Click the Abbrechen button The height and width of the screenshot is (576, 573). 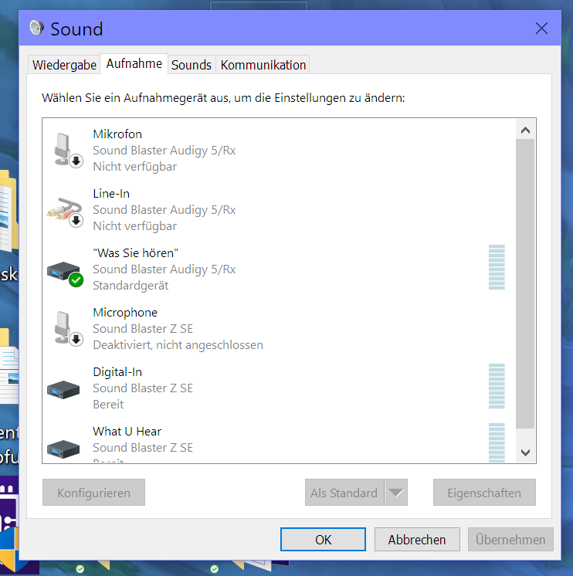coord(417,539)
